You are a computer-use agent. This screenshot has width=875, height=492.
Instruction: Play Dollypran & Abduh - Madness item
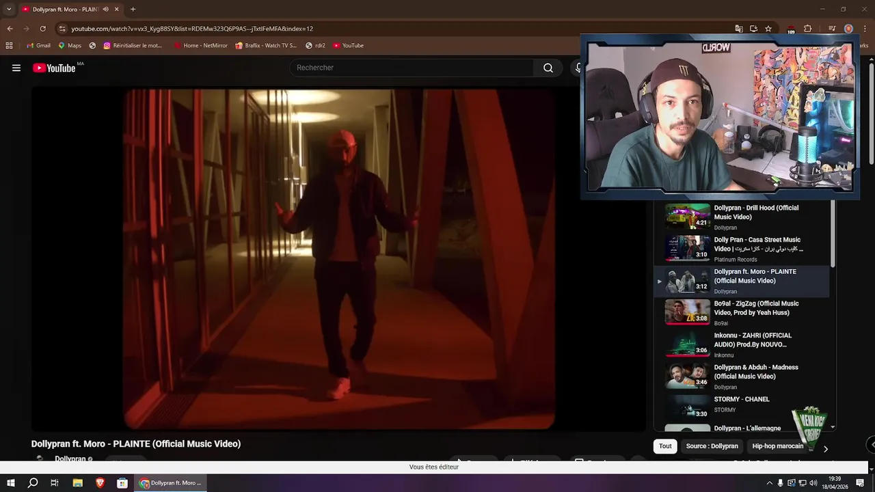(742, 377)
